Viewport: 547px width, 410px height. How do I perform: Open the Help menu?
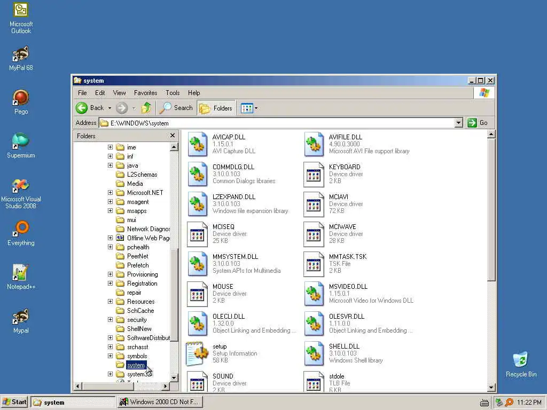point(194,93)
